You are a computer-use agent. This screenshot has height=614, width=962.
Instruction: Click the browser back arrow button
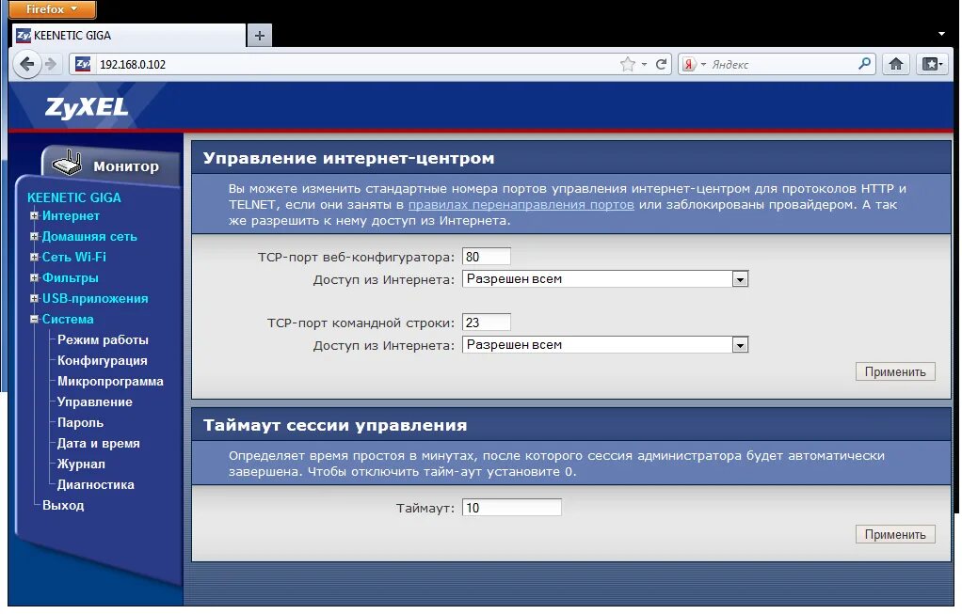pyautogui.click(x=27, y=64)
